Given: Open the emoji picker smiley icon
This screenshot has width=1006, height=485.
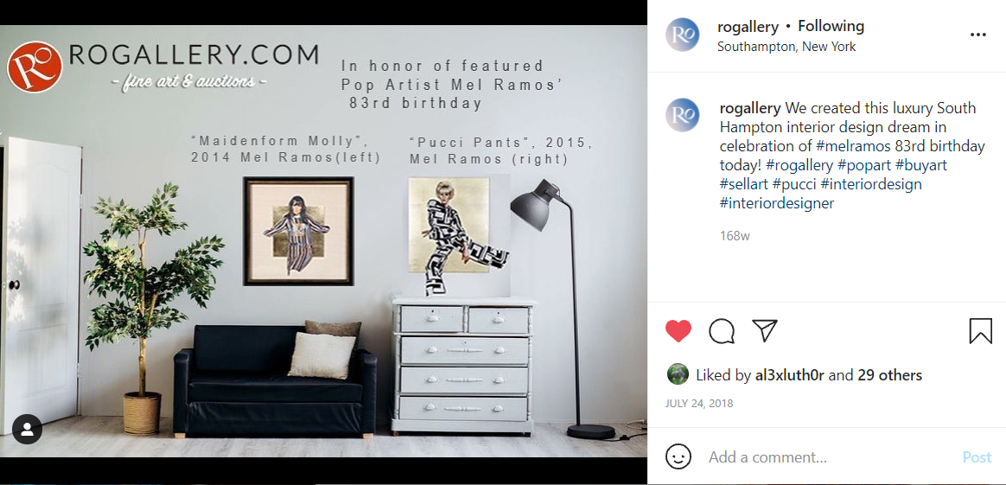Looking at the screenshot, I should pyautogui.click(x=678, y=456).
